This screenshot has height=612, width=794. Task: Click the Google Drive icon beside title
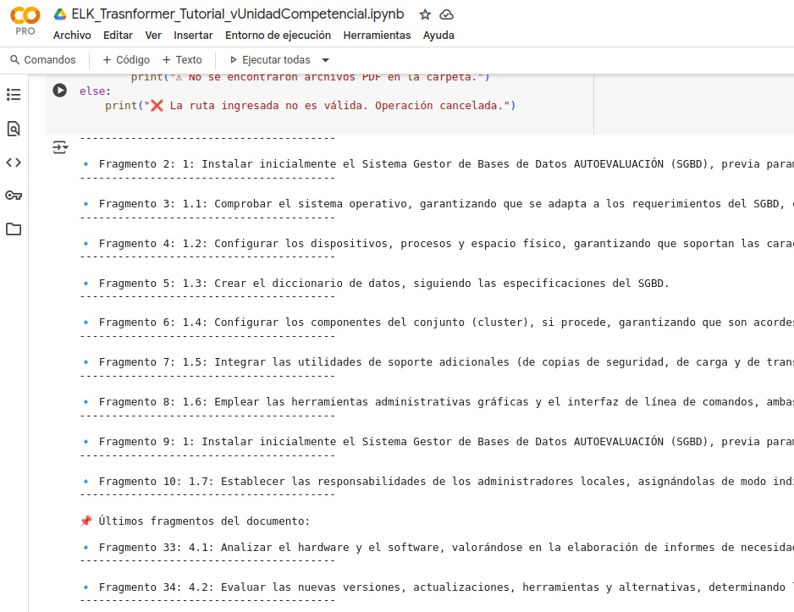point(60,15)
